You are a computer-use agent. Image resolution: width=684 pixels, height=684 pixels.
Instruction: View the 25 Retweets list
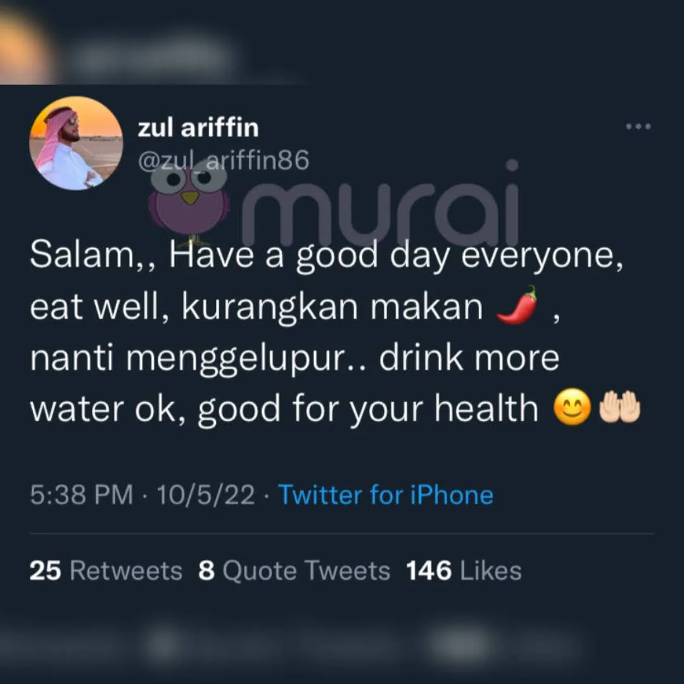106,570
